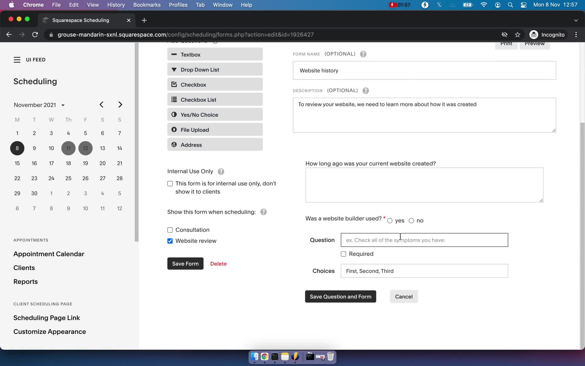The width and height of the screenshot is (585, 366).
Task: Open Appointment Calendar in sidebar
Action: (x=49, y=254)
